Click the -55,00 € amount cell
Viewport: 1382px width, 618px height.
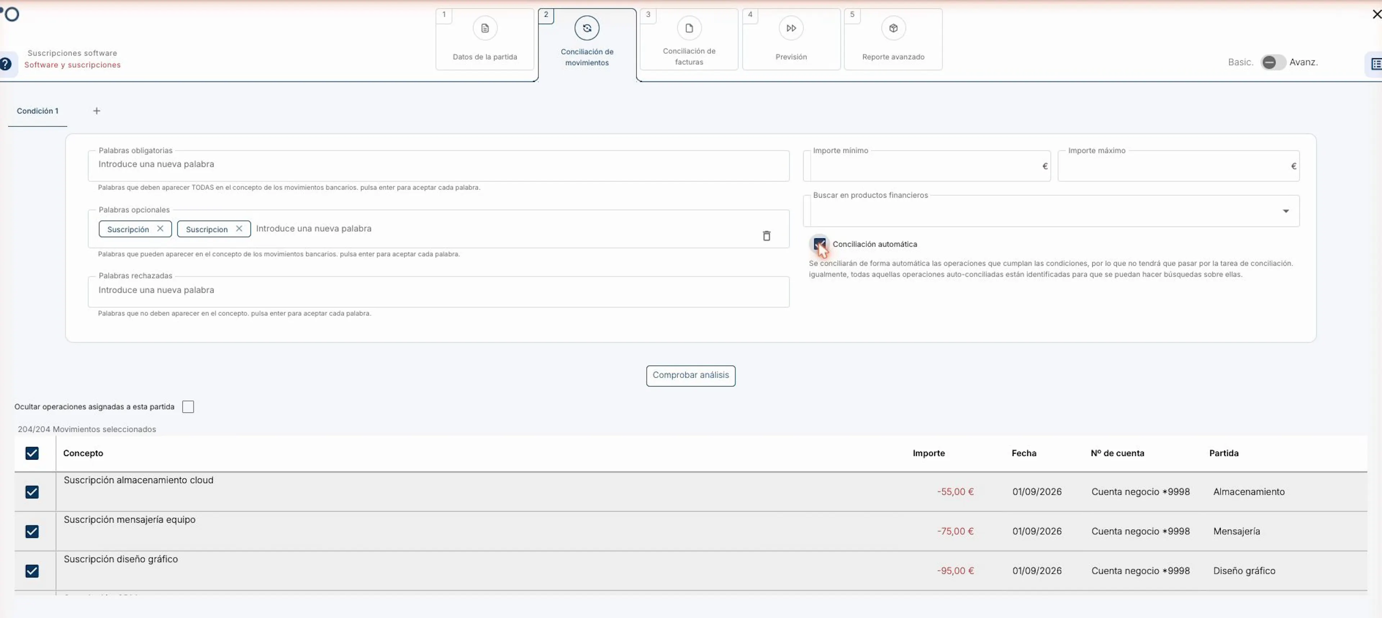pyautogui.click(x=955, y=492)
